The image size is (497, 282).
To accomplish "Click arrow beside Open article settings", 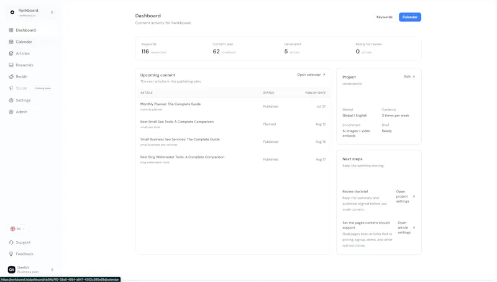I will coord(414,227).
